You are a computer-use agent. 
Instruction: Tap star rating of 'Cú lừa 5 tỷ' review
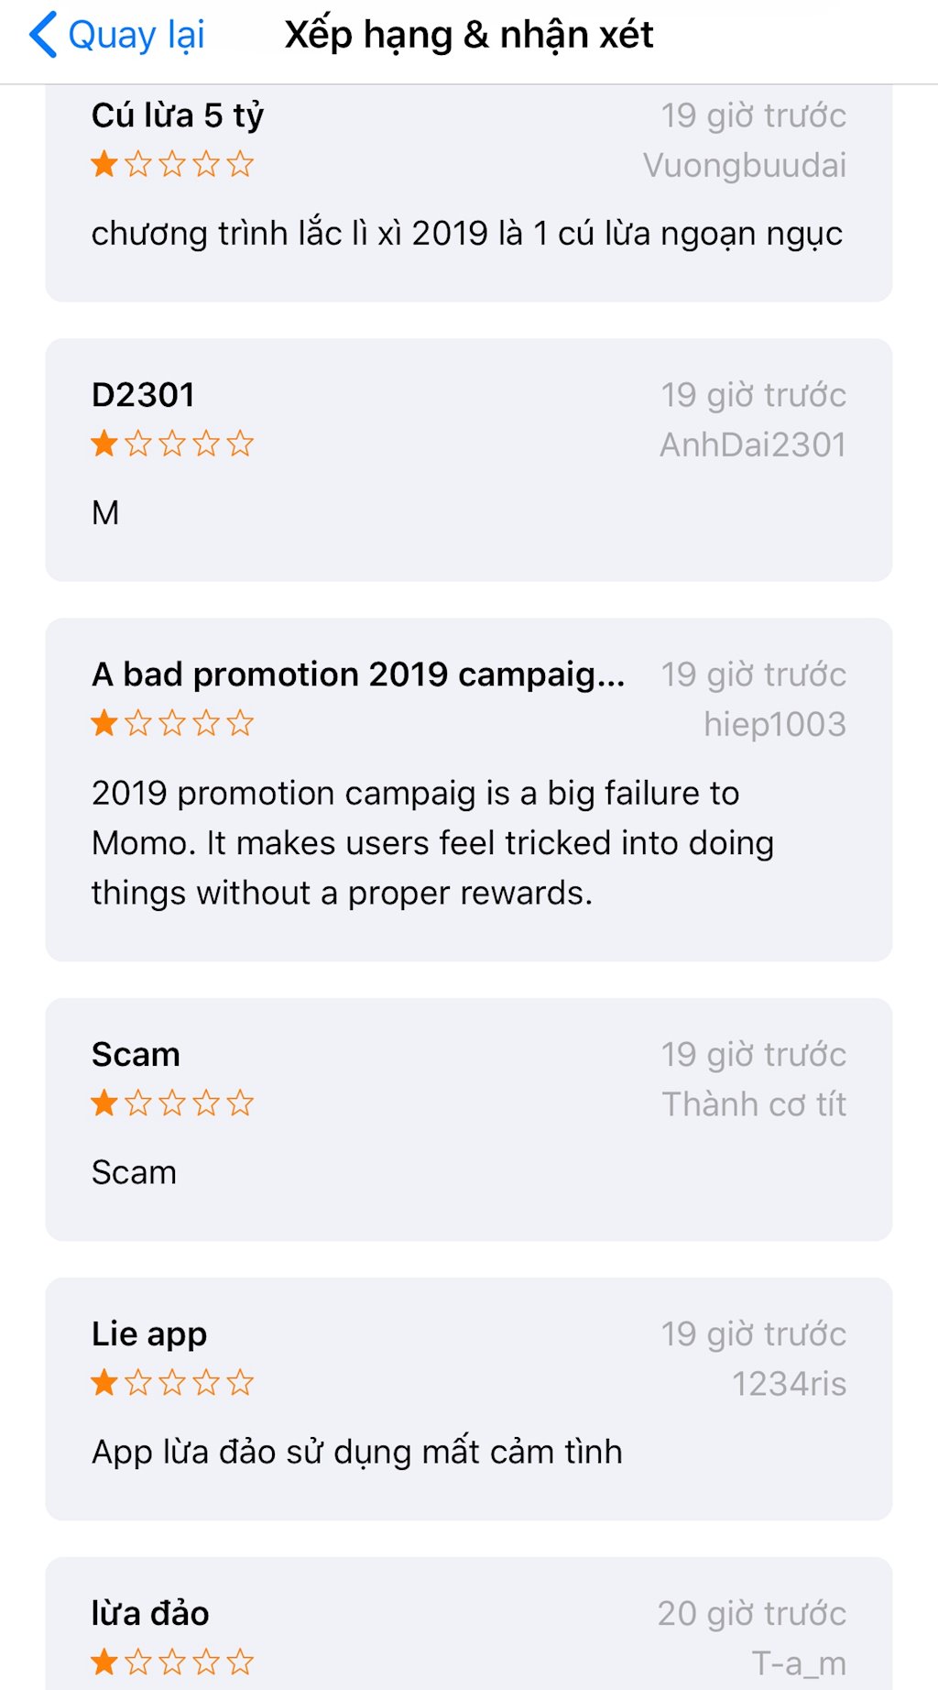click(172, 165)
